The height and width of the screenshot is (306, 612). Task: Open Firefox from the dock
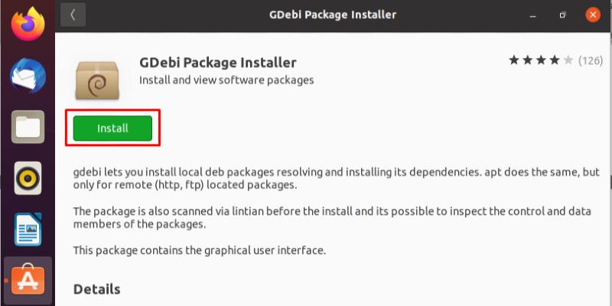point(28,24)
